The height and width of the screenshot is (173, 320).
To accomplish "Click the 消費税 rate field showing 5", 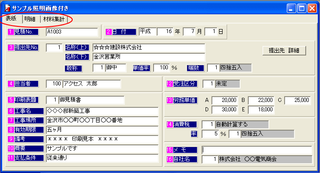I will [210, 134].
